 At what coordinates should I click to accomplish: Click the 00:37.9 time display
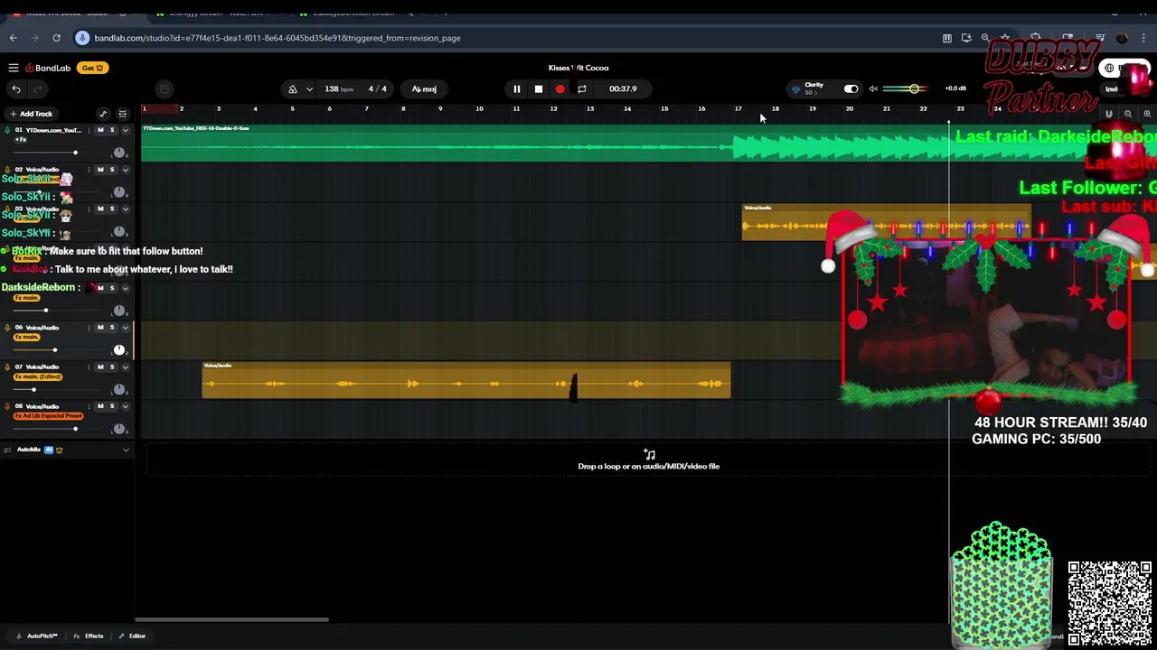point(623,88)
